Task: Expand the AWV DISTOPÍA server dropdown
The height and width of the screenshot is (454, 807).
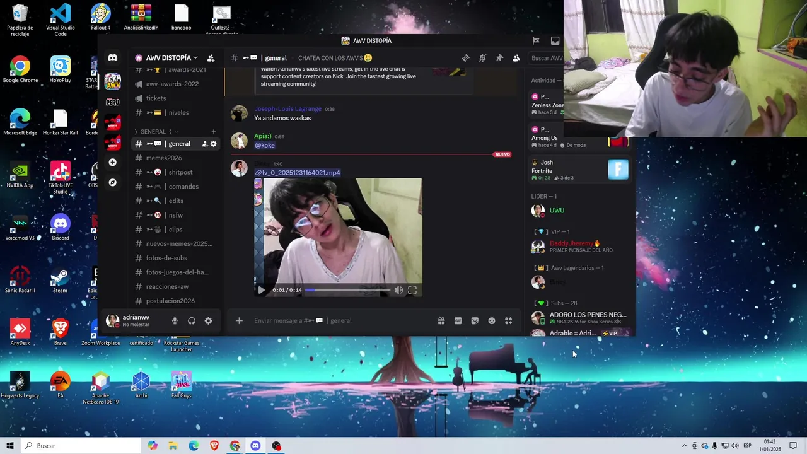Action: 166,58
